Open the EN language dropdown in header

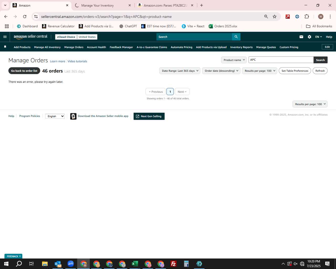pos(318,37)
